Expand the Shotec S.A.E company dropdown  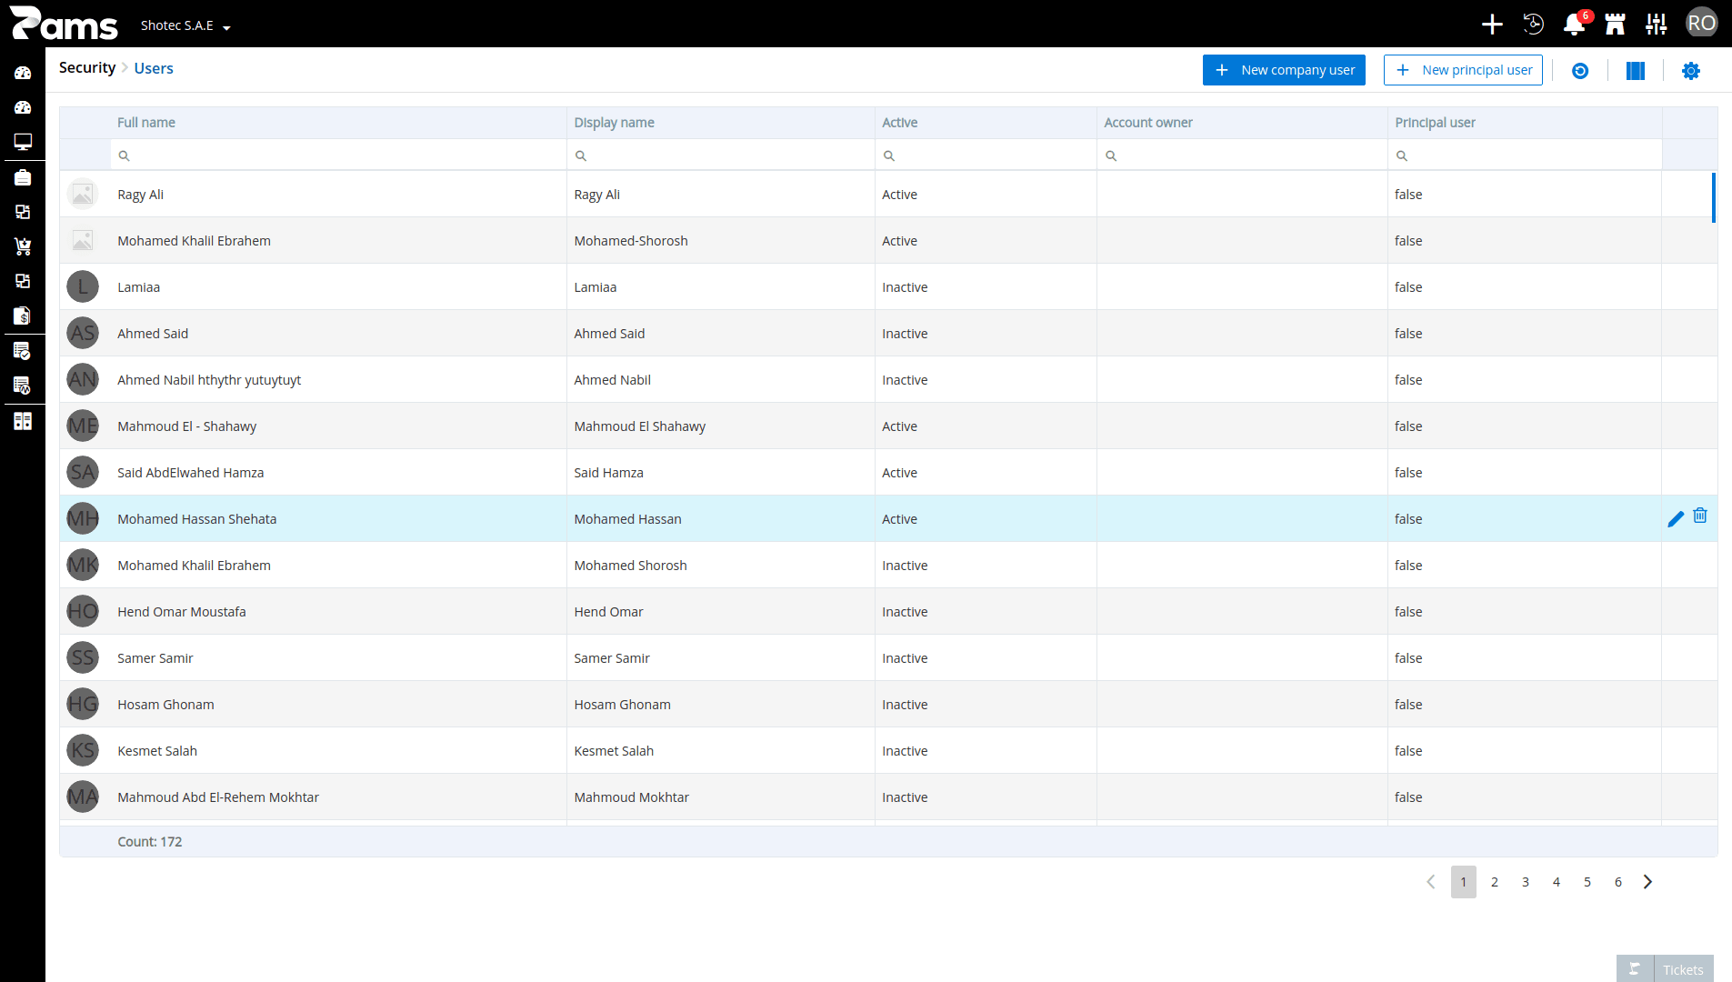(x=185, y=25)
